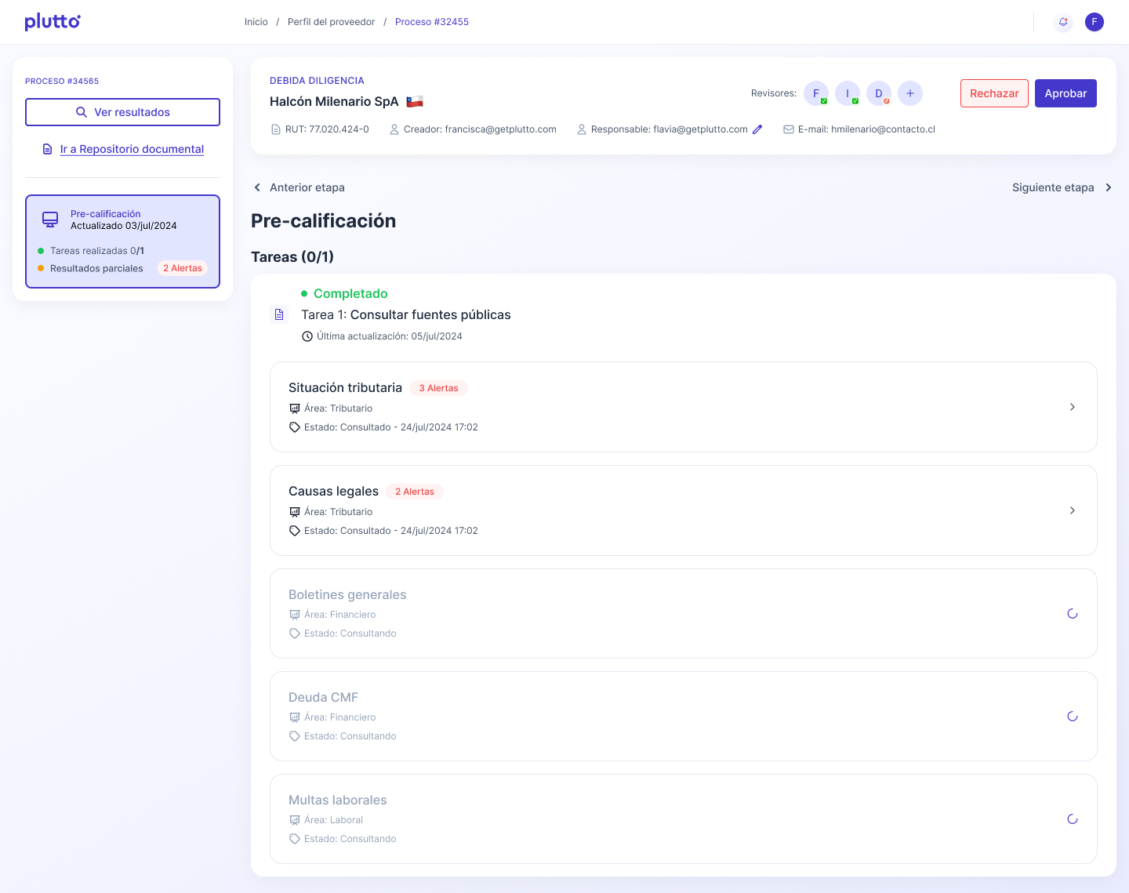Click the clock icon by Última actualización

pyautogui.click(x=307, y=336)
